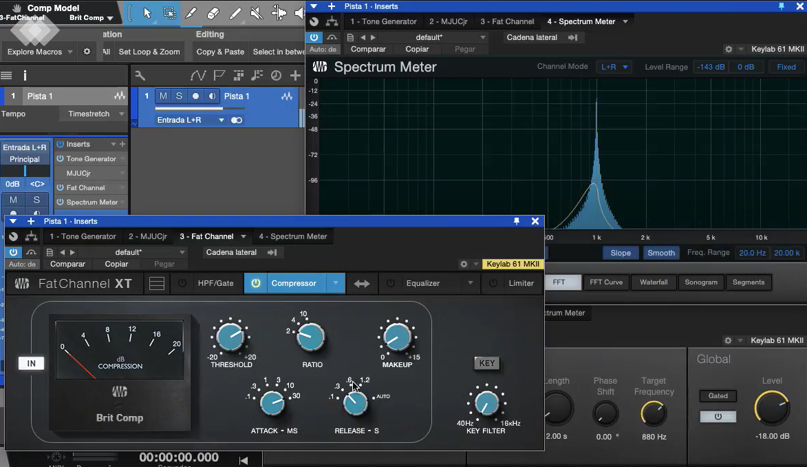
Task: Open the Timestretch tempo dropdown
Action: (x=92, y=114)
